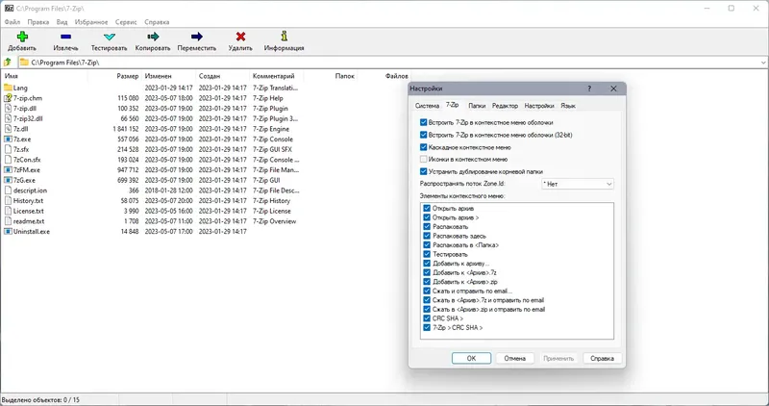
Task: Click the Тестировать (Test) toolbar icon
Action: [x=110, y=37]
